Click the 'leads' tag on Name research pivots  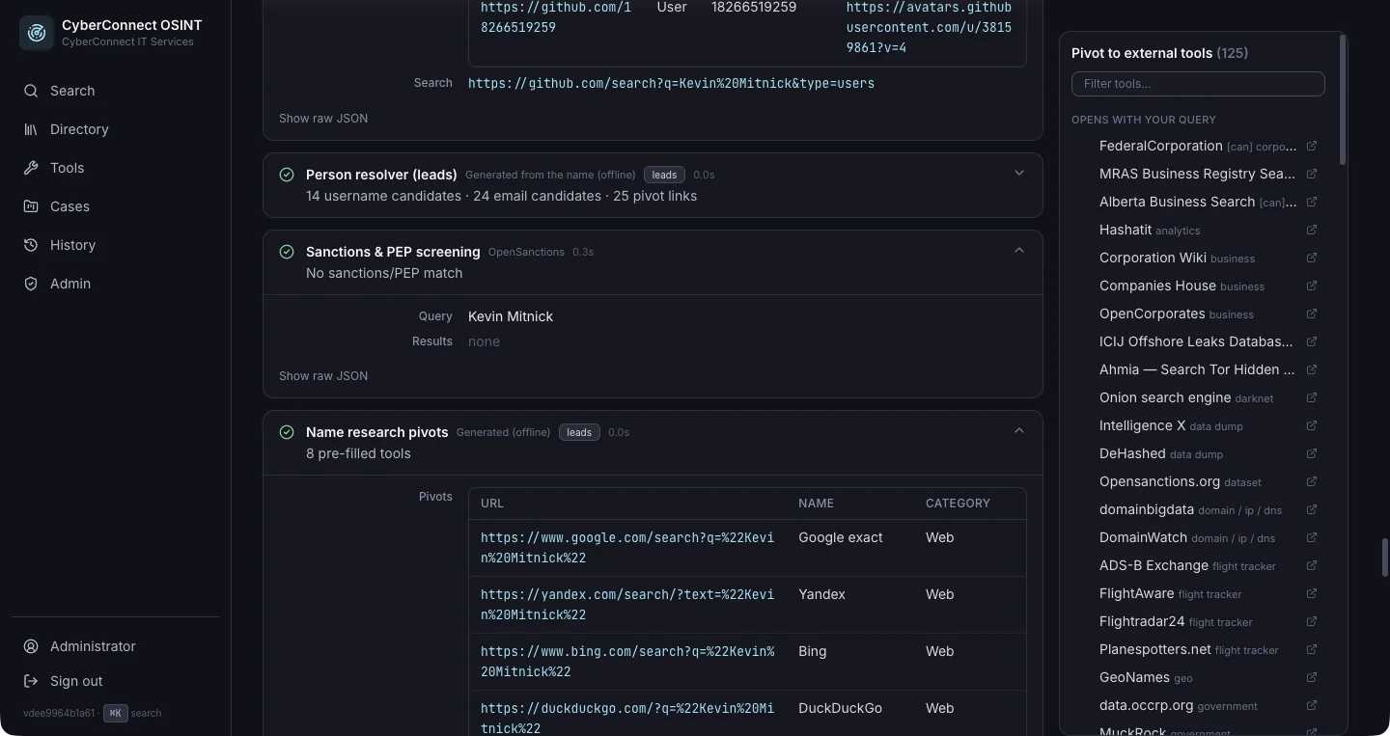pyautogui.click(x=579, y=432)
